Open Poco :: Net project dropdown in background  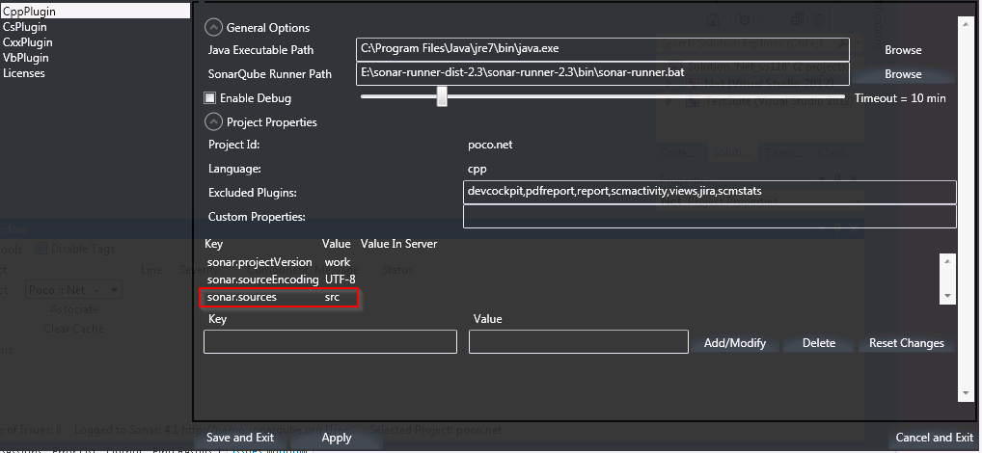(x=74, y=290)
